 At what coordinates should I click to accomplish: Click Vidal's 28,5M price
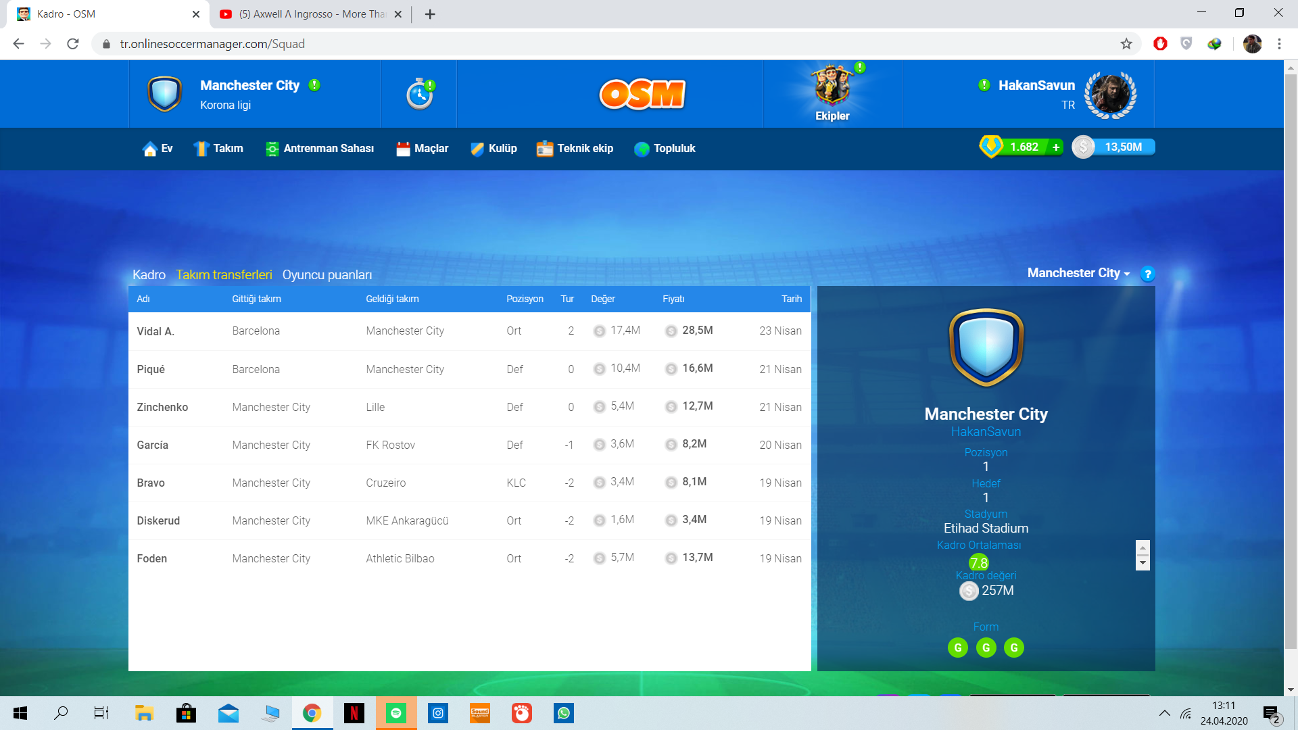[697, 331]
